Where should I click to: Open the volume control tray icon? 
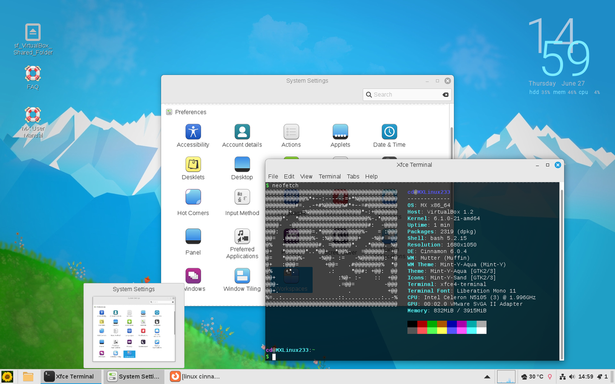[572, 376]
